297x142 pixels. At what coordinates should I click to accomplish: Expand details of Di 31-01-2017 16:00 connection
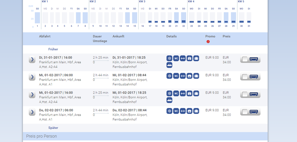pos(32,59)
